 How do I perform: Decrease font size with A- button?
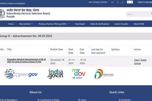click(123, 2)
